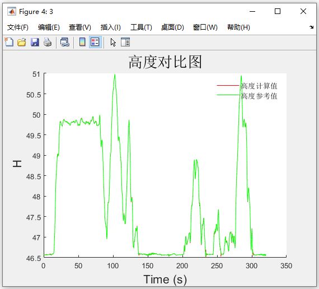The image size is (319, 289).
Task: Open the 帮助(H) menu
Action: (x=238, y=27)
